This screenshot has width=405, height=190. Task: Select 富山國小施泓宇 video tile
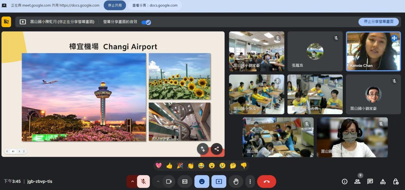tap(257, 94)
